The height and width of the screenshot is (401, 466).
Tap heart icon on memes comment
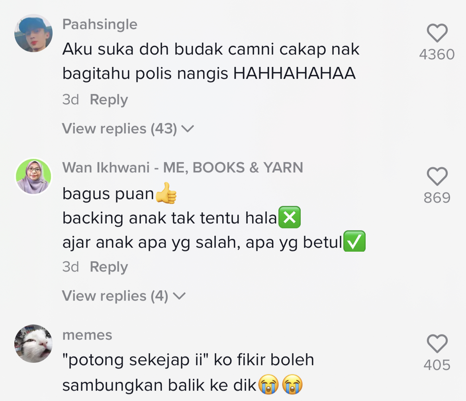pyautogui.click(x=437, y=343)
